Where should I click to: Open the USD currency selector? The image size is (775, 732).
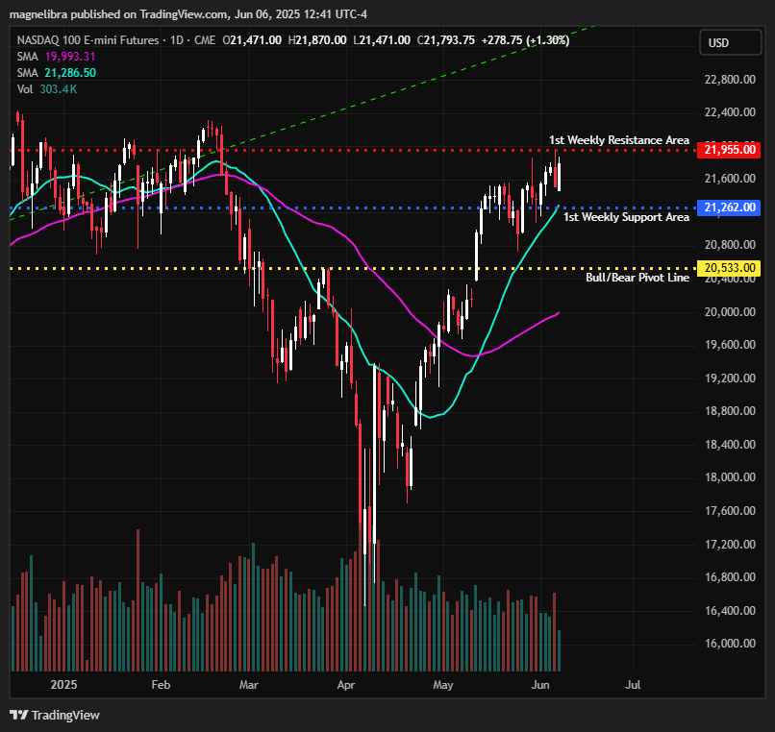click(730, 42)
